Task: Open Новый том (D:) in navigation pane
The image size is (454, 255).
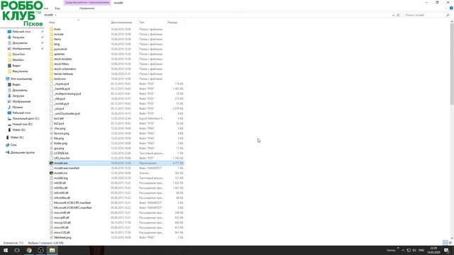Action: click(22, 125)
